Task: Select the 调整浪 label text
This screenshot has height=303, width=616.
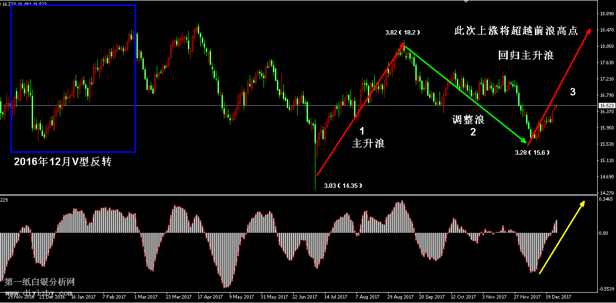Action: (468, 120)
